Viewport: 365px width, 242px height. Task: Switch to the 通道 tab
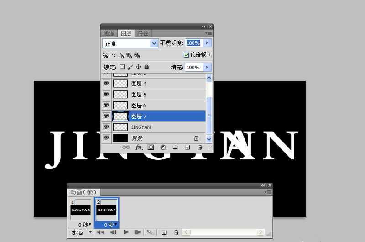pyautogui.click(x=109, y=33)
